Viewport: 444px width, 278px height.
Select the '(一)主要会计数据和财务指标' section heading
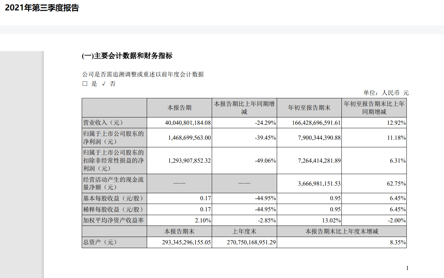127,56
